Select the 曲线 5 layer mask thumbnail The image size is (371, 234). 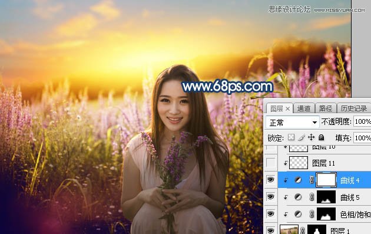pos(326,197)
